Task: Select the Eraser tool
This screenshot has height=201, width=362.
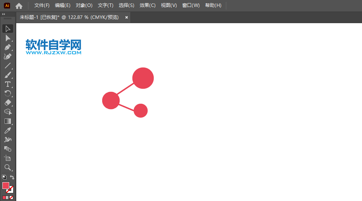Action: coord(8,103)
